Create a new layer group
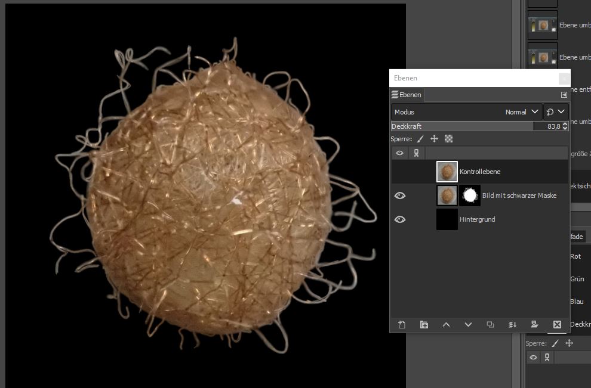The height and width of the screenshot is (388, 591). (424, 325)
